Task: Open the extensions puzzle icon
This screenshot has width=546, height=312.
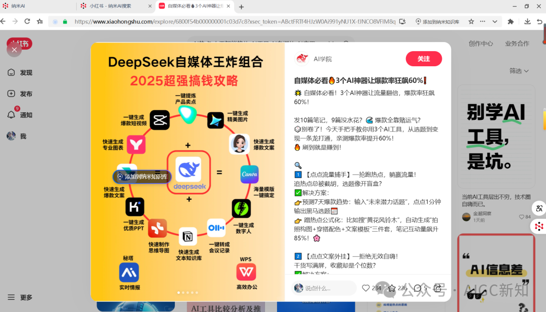Action: [511, 22]
